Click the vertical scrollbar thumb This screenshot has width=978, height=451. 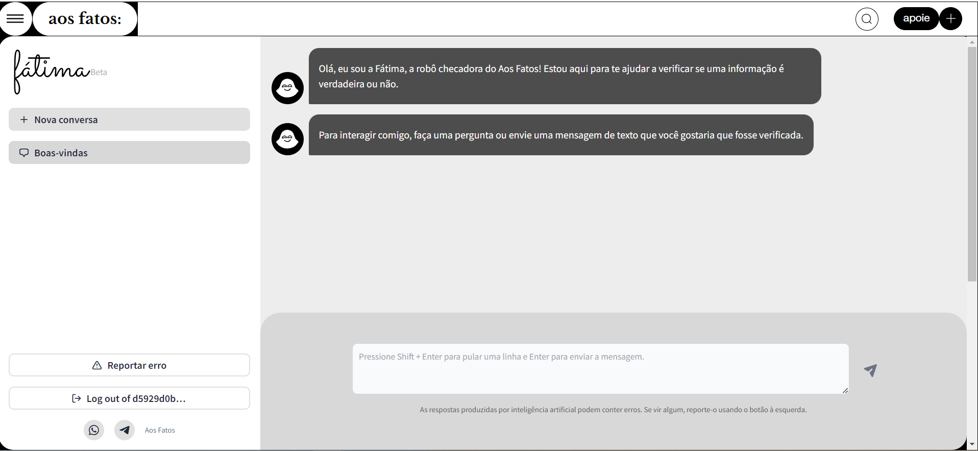[x=972, y=163]
